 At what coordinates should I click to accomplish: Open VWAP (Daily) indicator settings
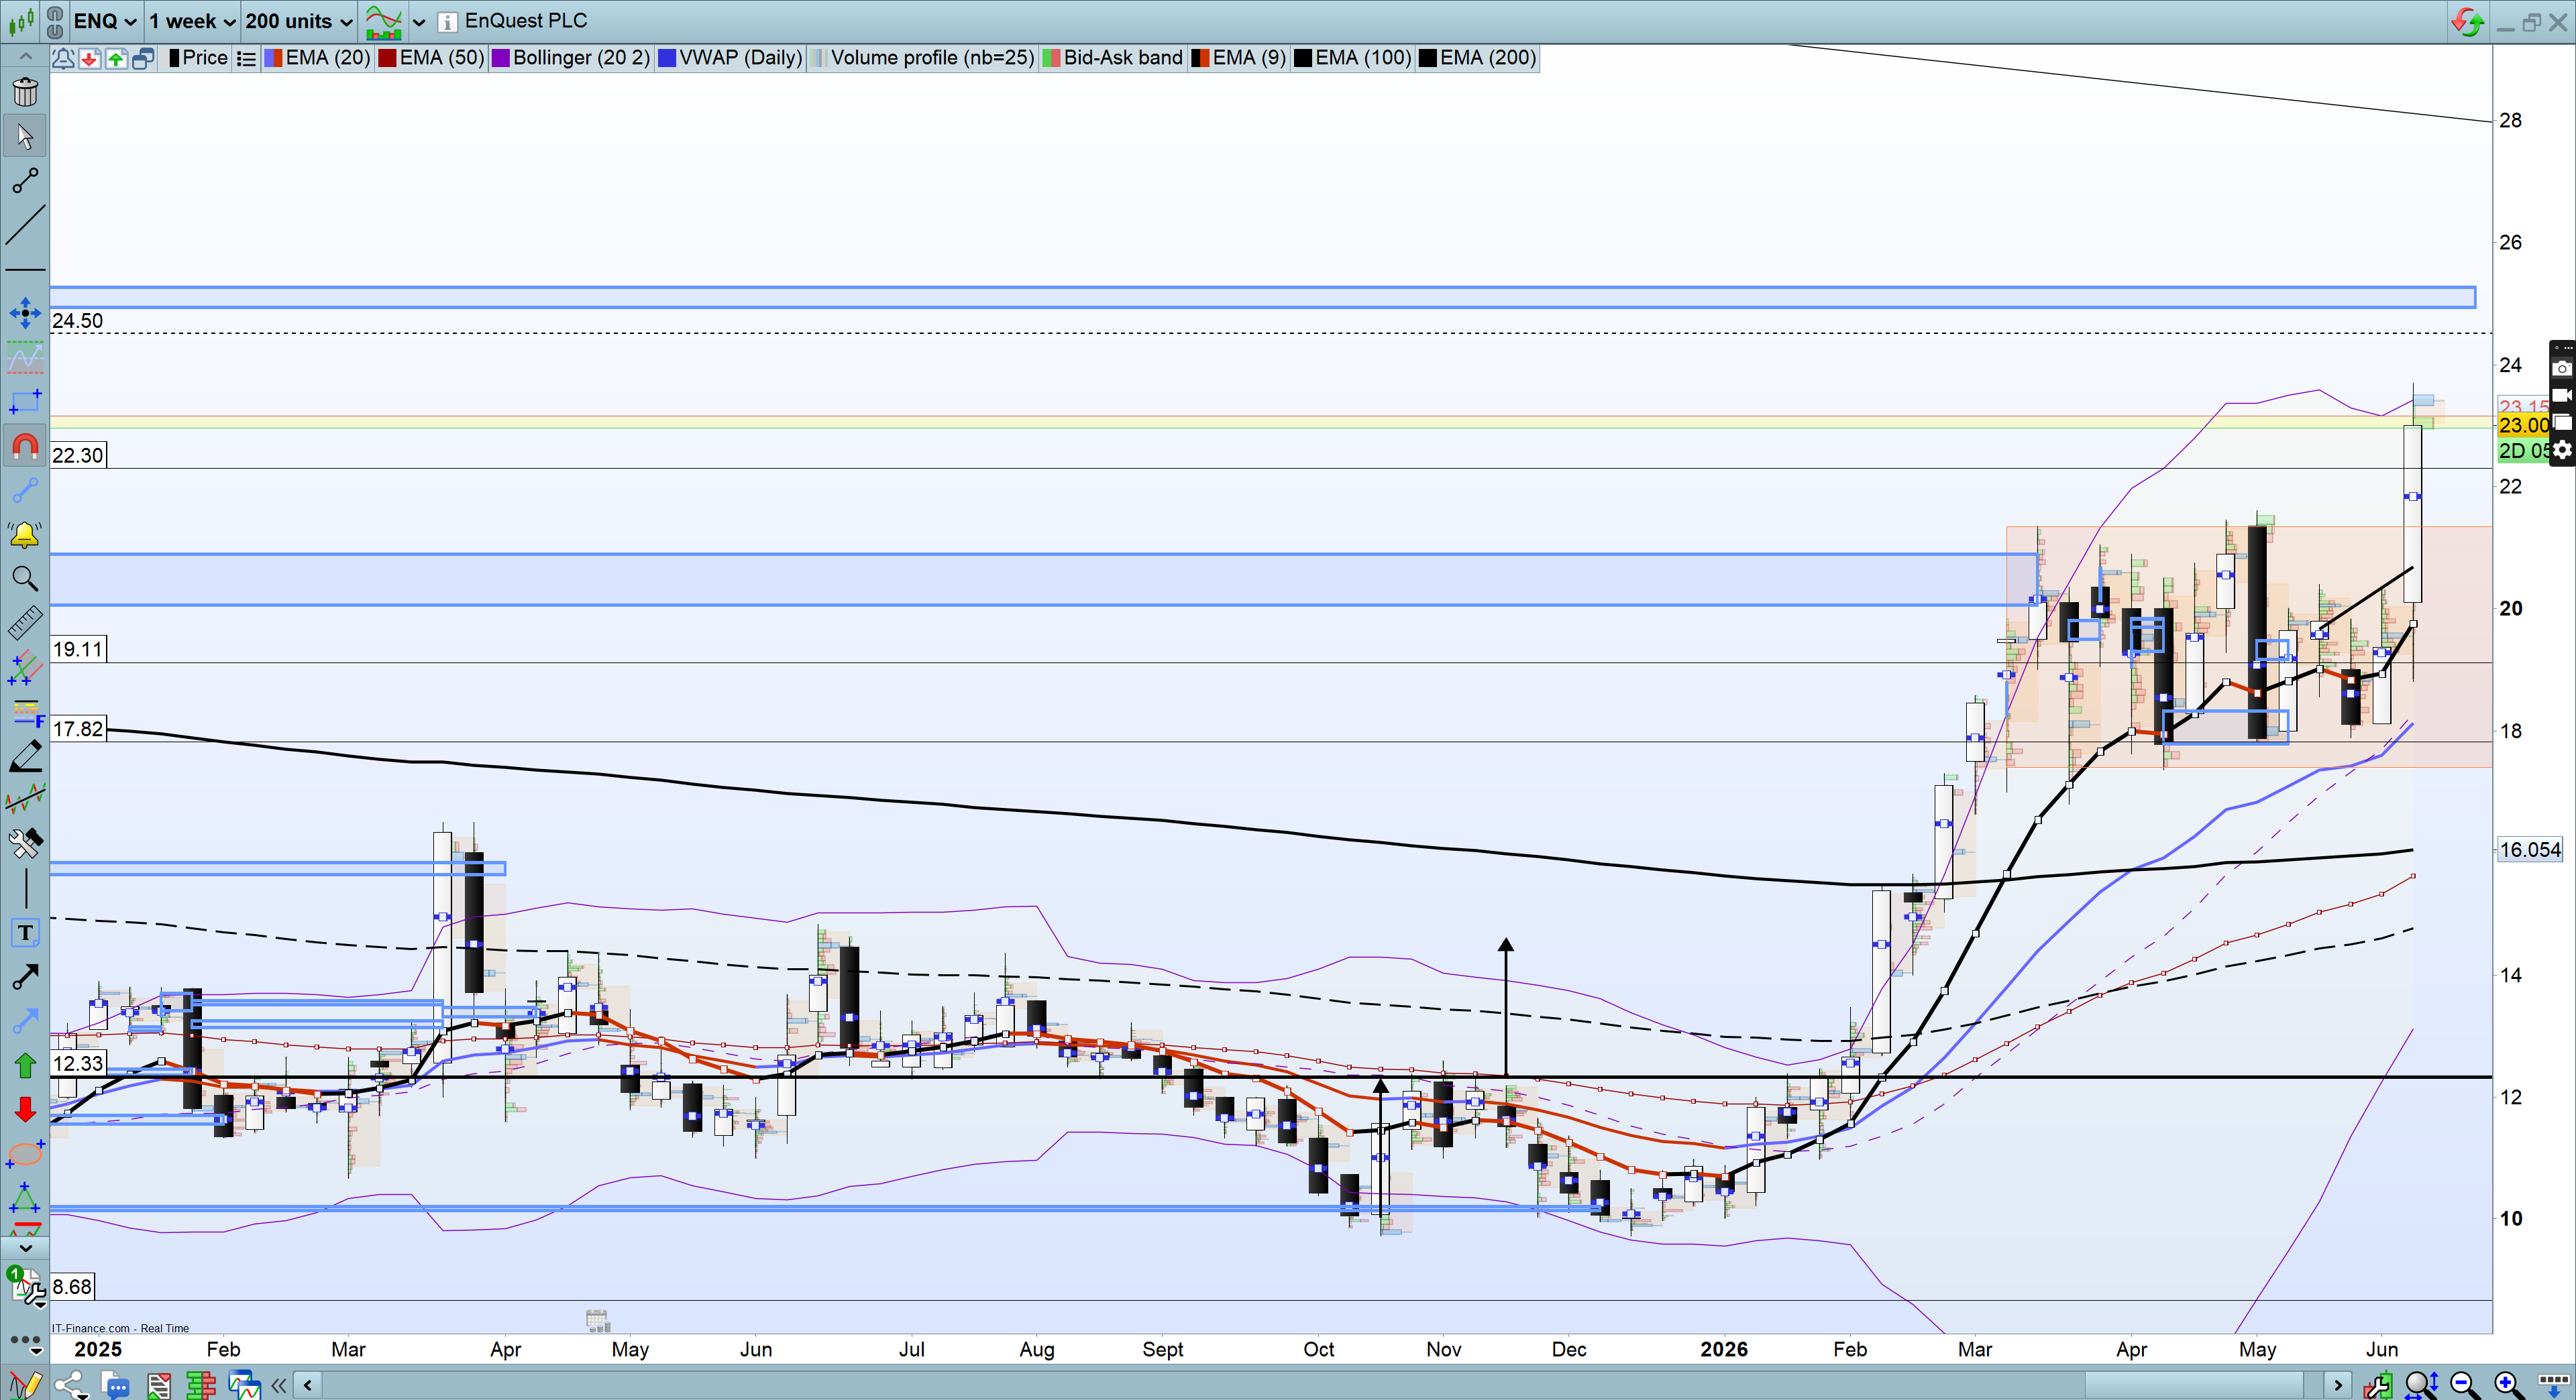[731, 58]
